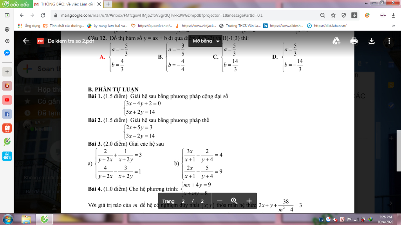
Task: Open Messenger in the sidebar
Action: [7, 53]
